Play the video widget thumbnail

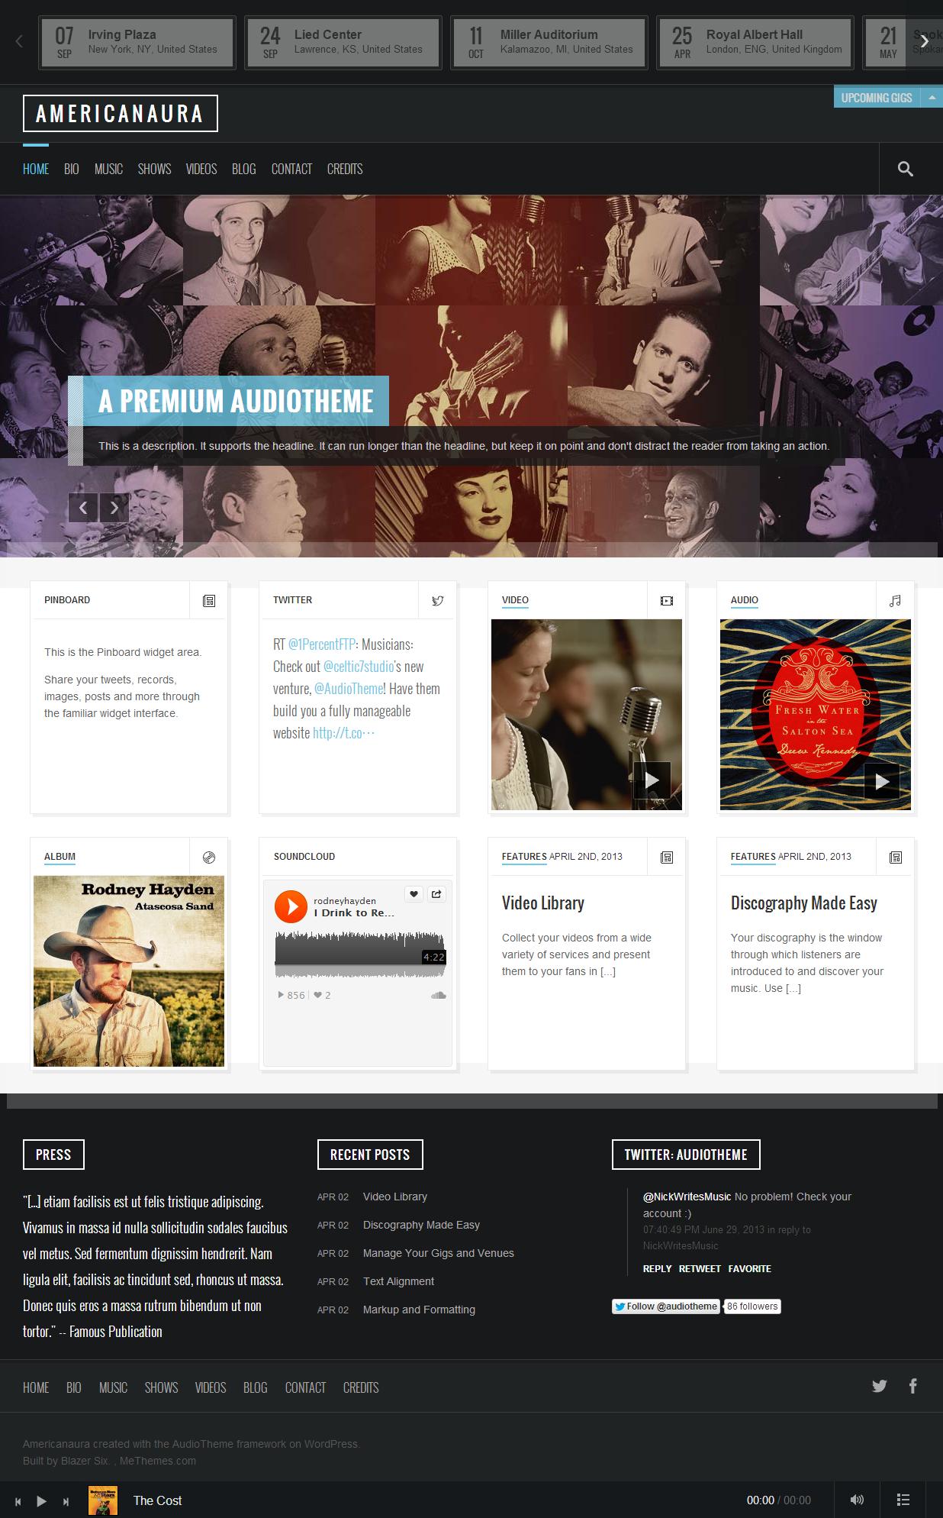(x=652, y=780)
